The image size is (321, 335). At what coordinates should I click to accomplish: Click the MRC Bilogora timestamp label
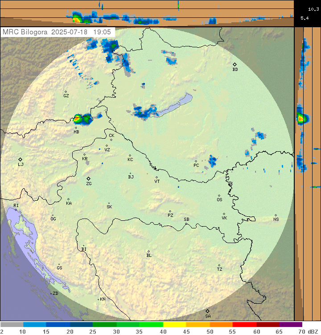coord(57,32)
